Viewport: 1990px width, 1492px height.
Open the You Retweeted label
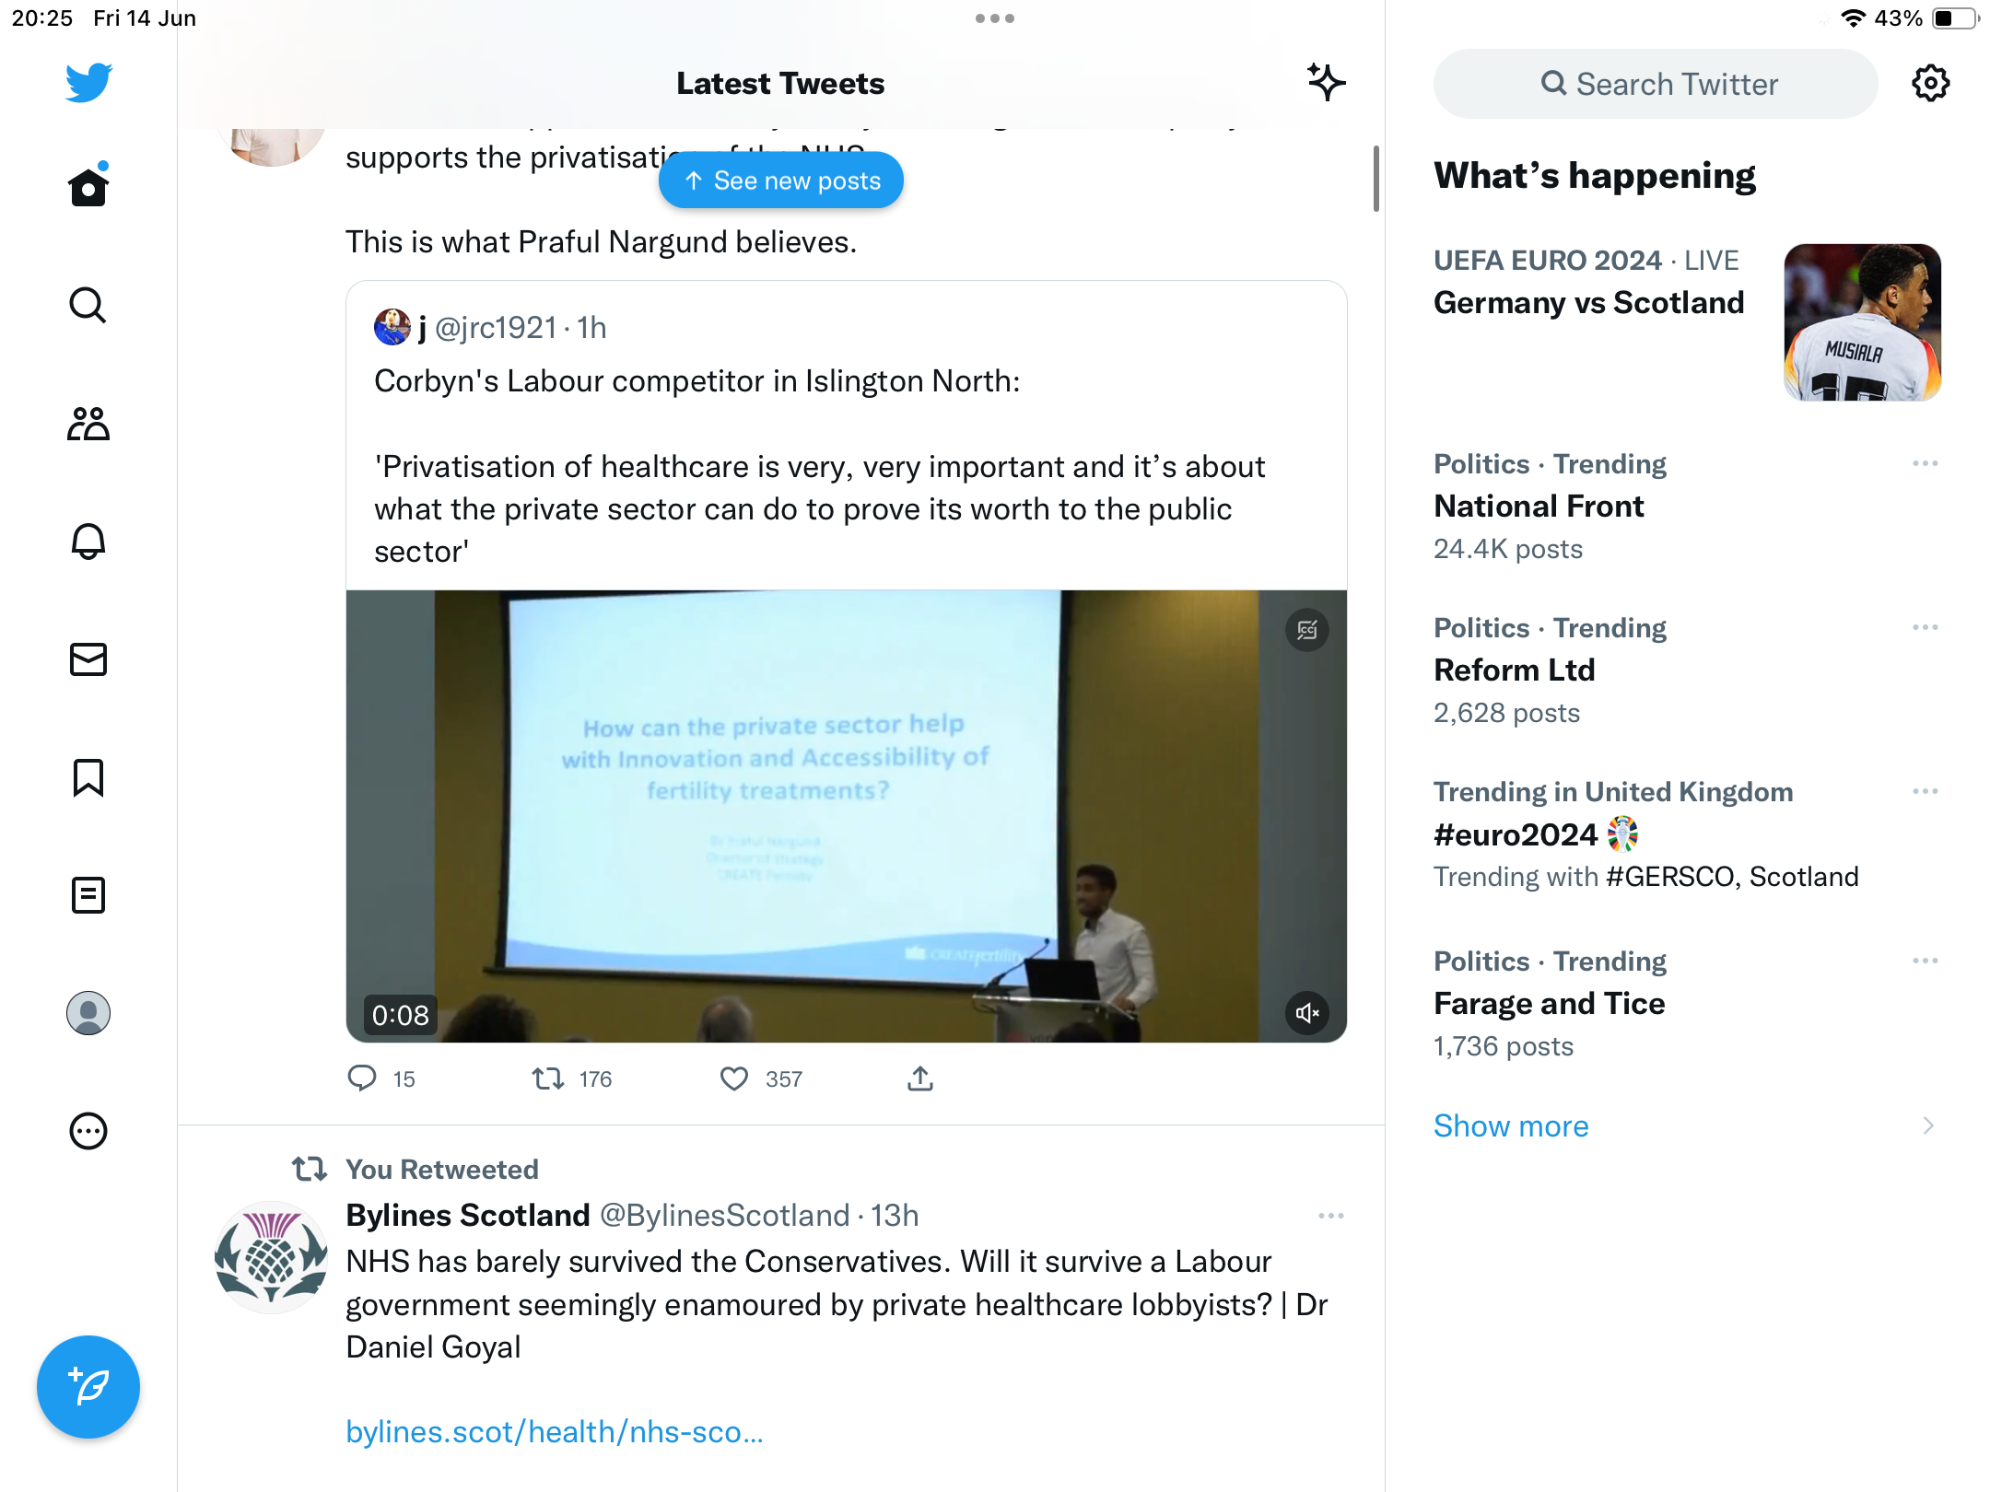(442, 1170)
